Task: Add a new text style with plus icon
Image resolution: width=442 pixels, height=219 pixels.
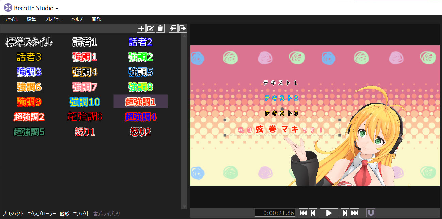Action: [141, 28]
